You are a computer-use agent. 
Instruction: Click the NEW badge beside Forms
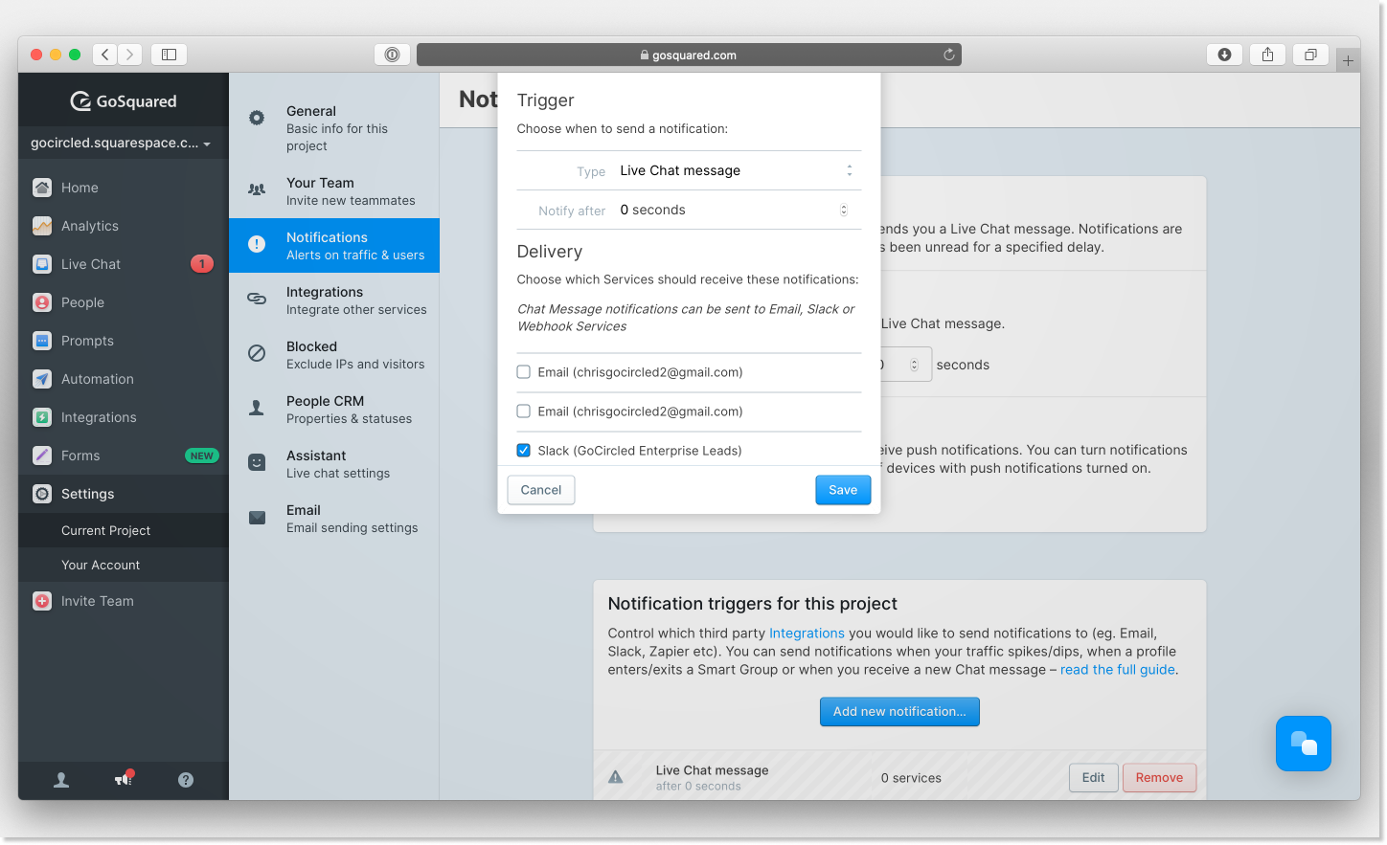pyautogui.click(x=202, y=456)
